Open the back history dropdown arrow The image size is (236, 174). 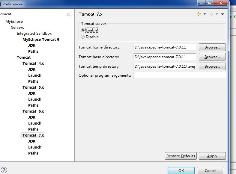(x=205, y=14)
